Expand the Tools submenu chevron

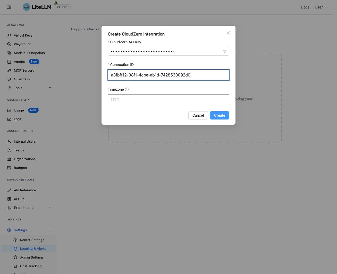[50, 88]
